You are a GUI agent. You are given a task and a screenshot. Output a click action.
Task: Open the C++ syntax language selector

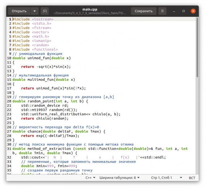pos(90,178)
